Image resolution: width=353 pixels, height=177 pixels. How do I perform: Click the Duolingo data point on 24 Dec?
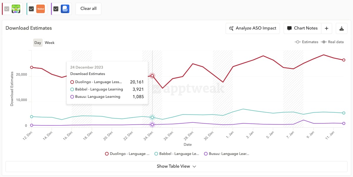click(152, 76)
